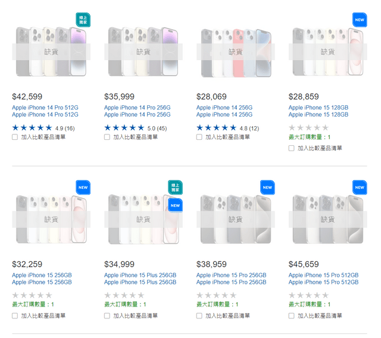The width and height of the screenshot is (381, 338).
Task: View the iPhone 15 Pro 256GB product image
Action: (236, 219)
